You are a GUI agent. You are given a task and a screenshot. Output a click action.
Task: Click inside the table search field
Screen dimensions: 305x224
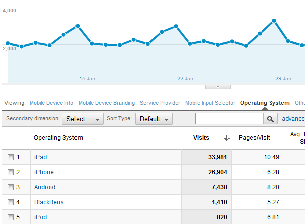(x=230, y=119)
